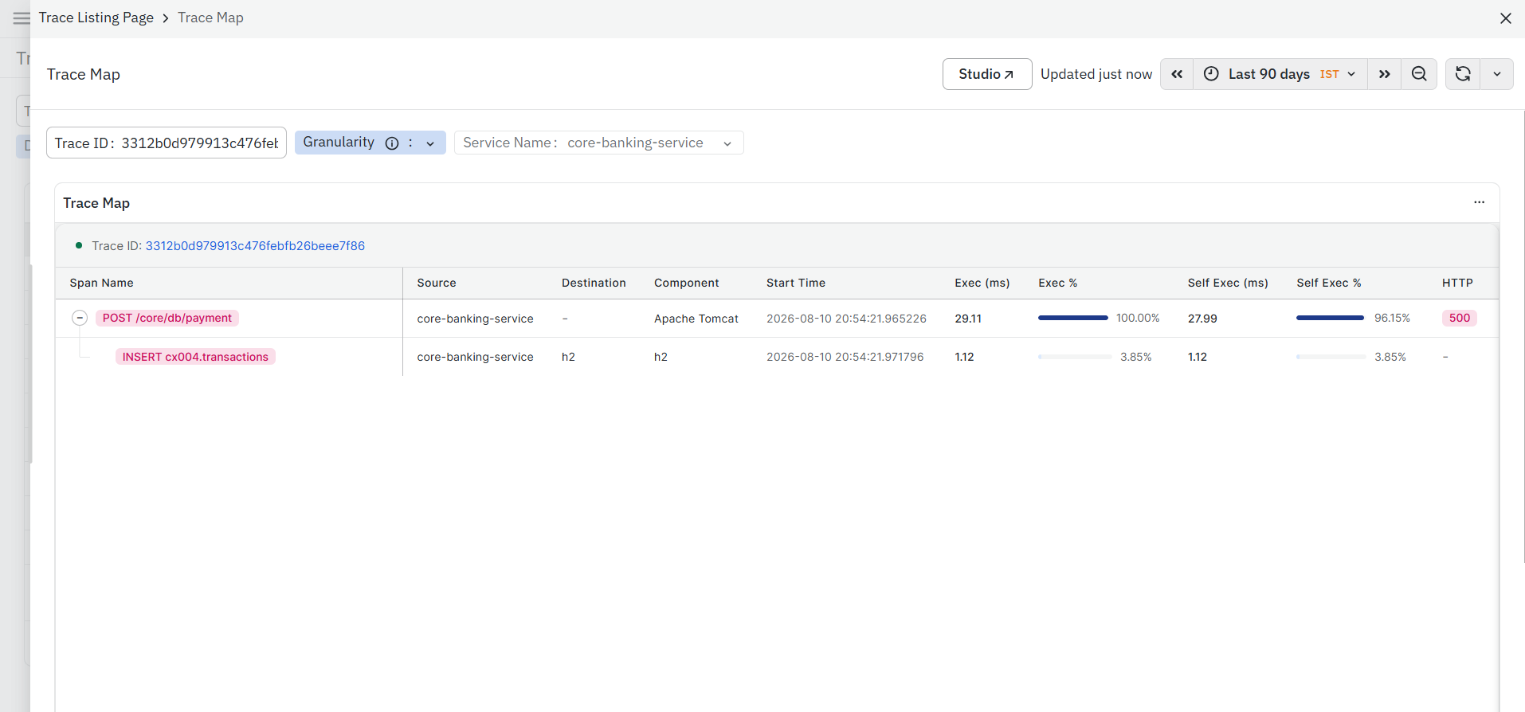Shift time range backward
Screen dimensions: 1525x712
pos(1177,74)
